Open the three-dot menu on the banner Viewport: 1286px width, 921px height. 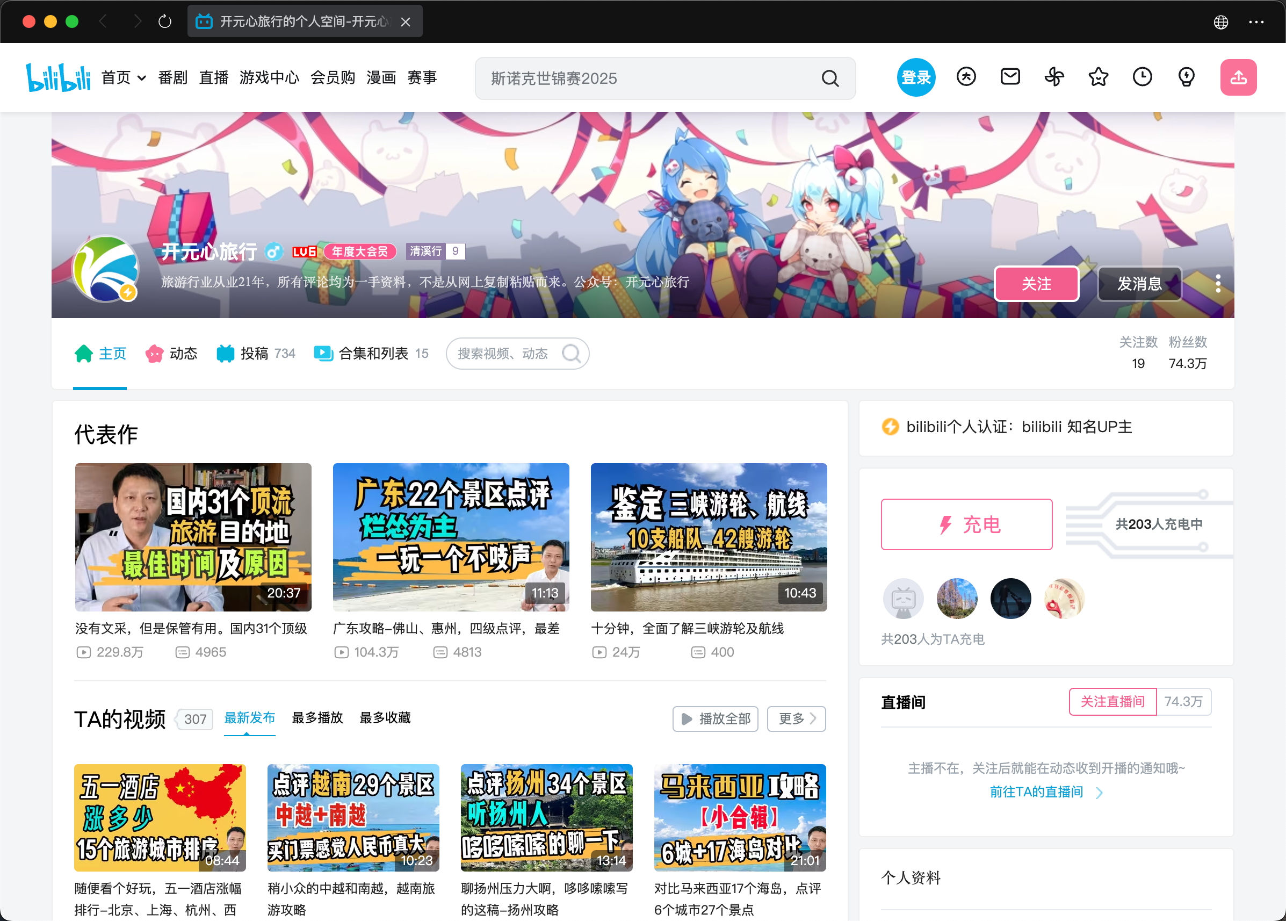coord(1218,284)
